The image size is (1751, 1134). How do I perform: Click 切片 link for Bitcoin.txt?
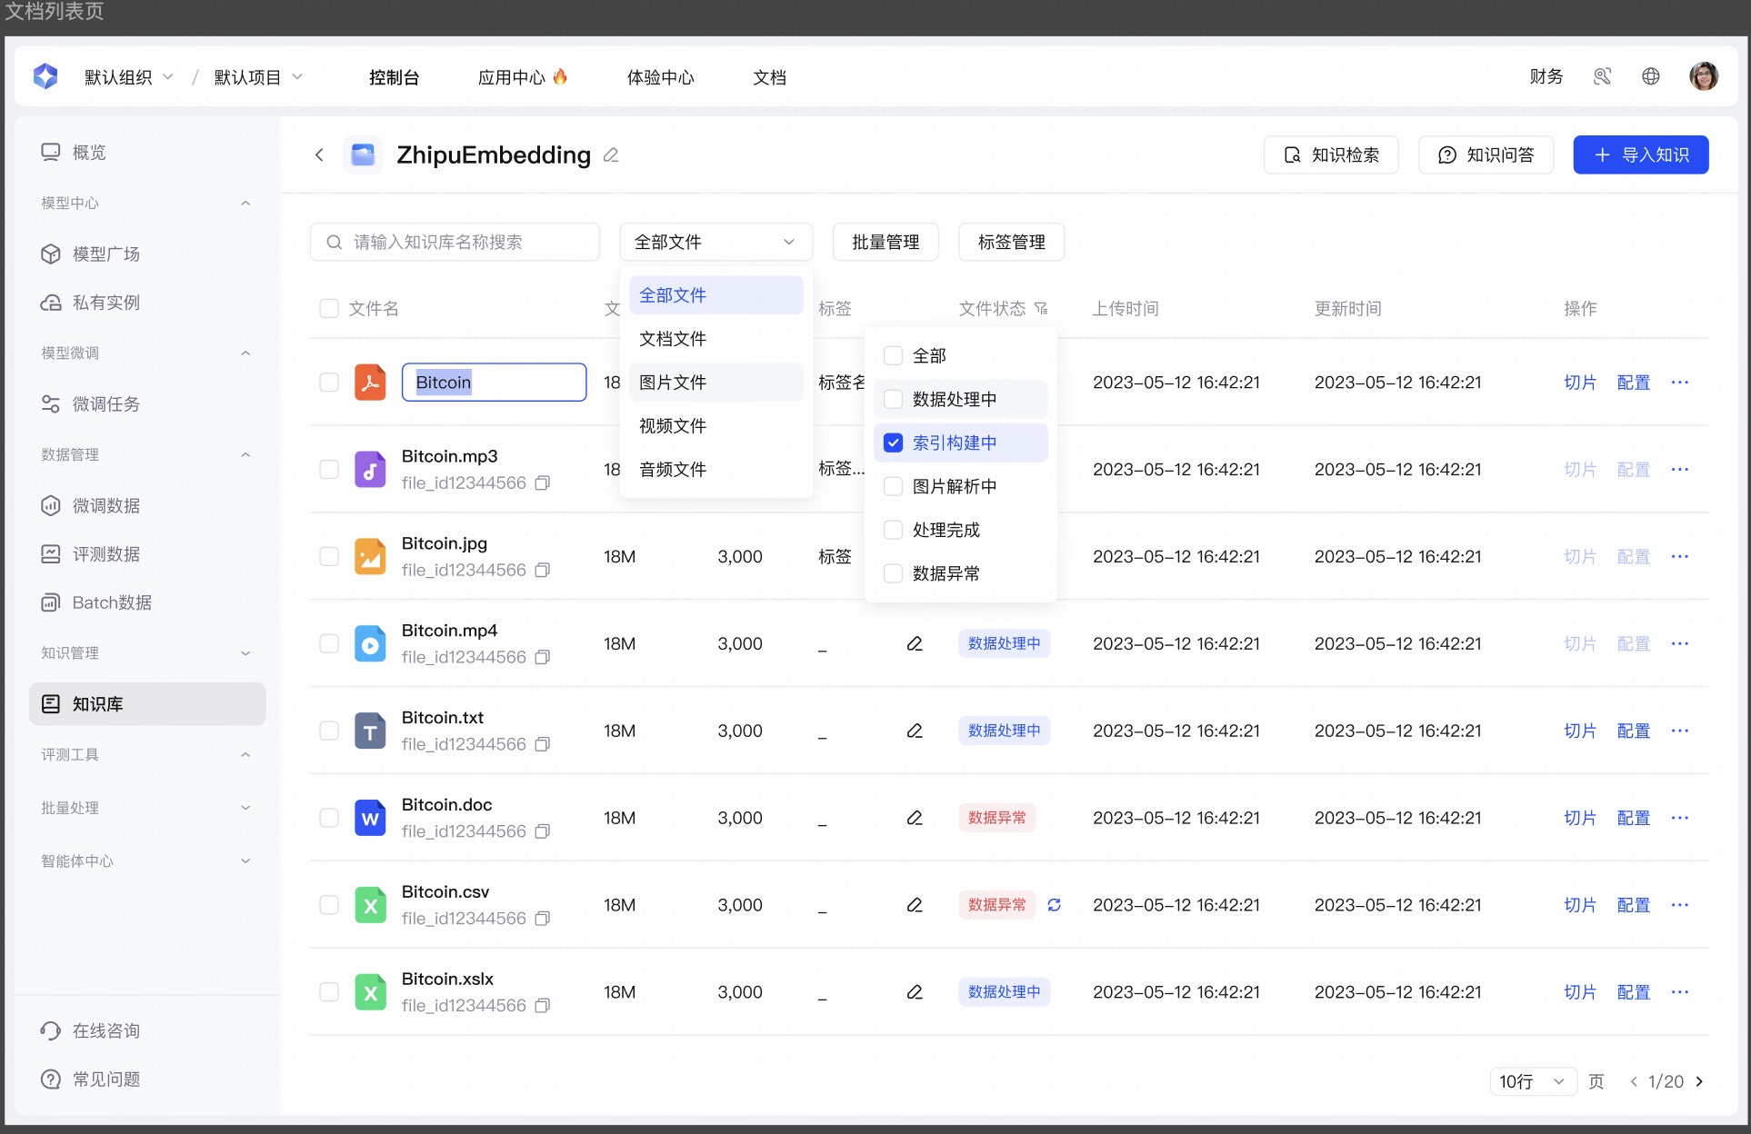[x=1579, y=731]
